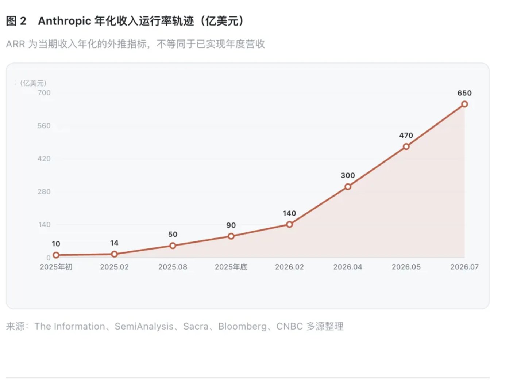Click the value label 650
Viewport: 525px width, 388px height.
click(464, 93)
